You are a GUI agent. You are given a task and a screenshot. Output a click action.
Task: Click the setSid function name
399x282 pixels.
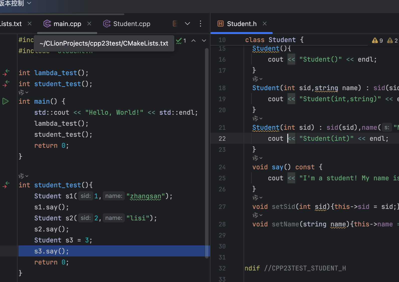[x=283, y=207]
